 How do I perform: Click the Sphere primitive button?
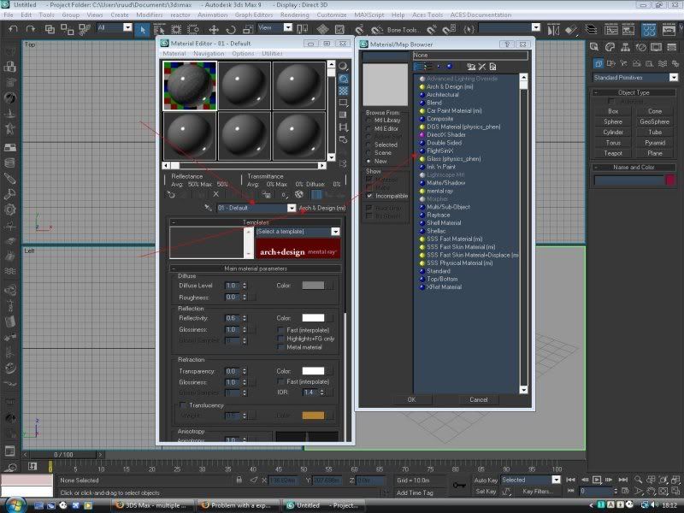pos(613,121)
